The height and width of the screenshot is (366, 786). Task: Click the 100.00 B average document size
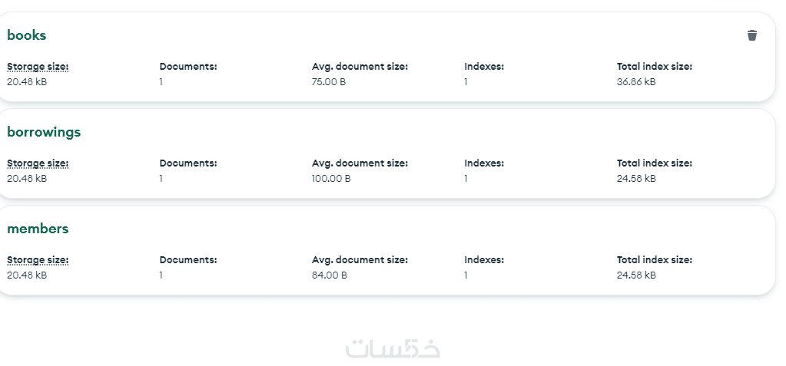point(331,179)
